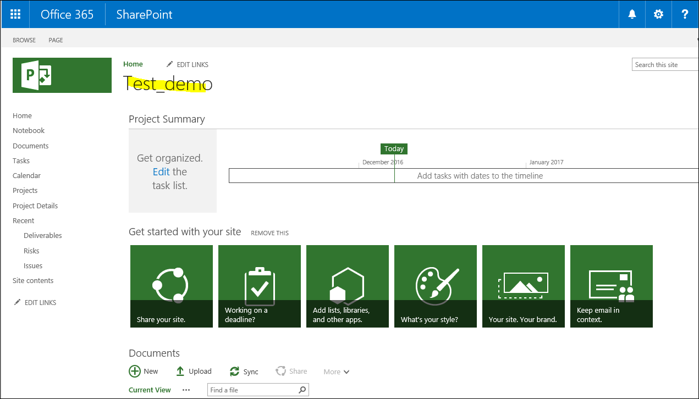Click sidebar EDIT LINKS text
The width and height of the screenshot is (699, 399).
(40, 303)
